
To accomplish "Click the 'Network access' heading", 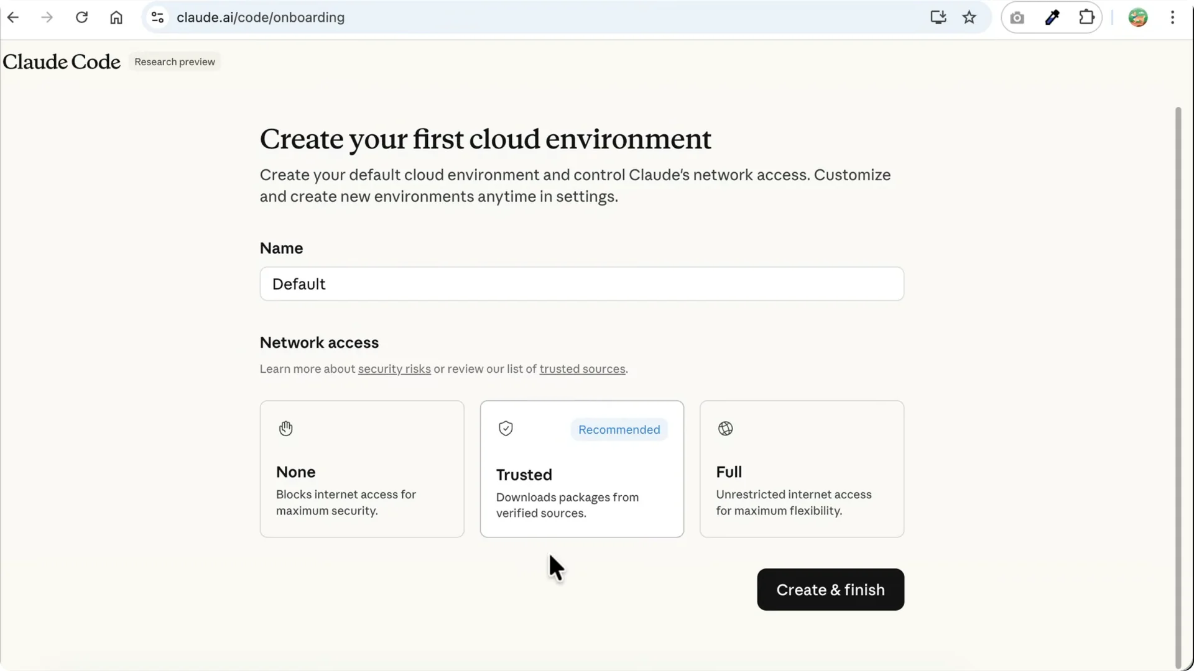I will pos(319,342).
